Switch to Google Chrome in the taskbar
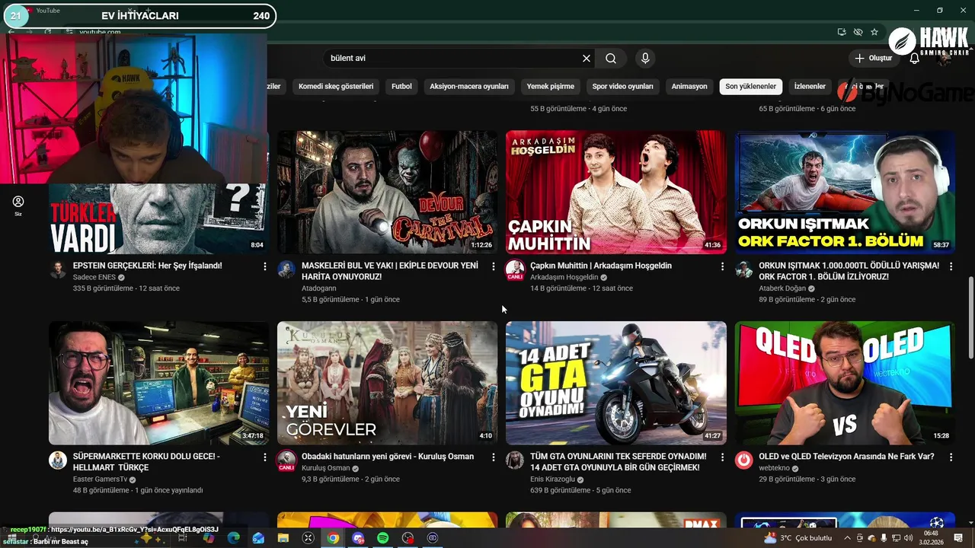975x548 pixels. click(x=333, y=538)
